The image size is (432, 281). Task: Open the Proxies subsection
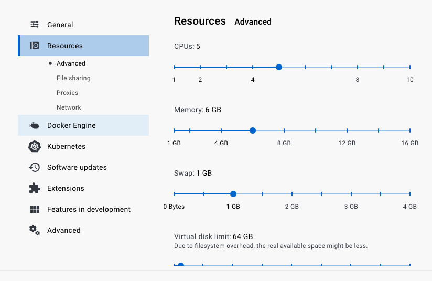pos(67,93)
